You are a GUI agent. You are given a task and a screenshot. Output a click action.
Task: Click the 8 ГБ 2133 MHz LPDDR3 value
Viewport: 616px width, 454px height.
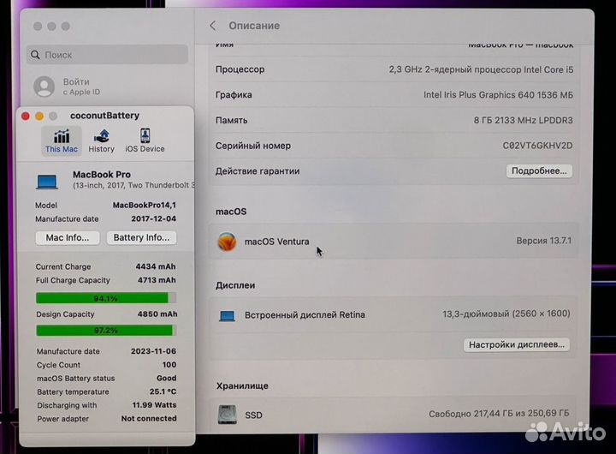[524, 120]
